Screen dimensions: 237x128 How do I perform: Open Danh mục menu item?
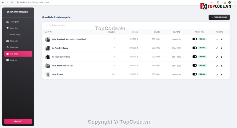(x=18, y=47)
